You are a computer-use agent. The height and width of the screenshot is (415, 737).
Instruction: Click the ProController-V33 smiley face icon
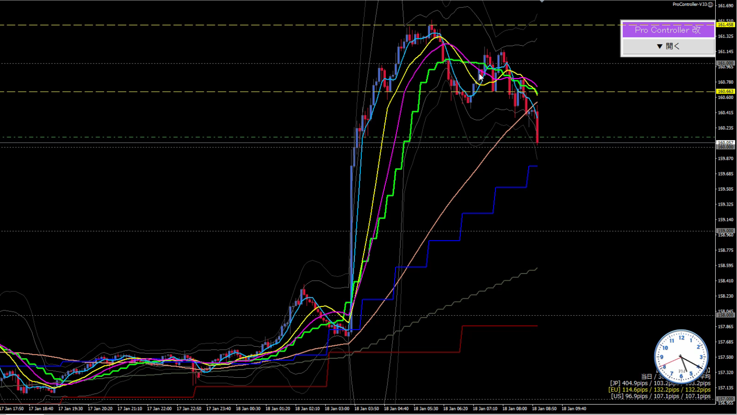click(x=710, y=4)
